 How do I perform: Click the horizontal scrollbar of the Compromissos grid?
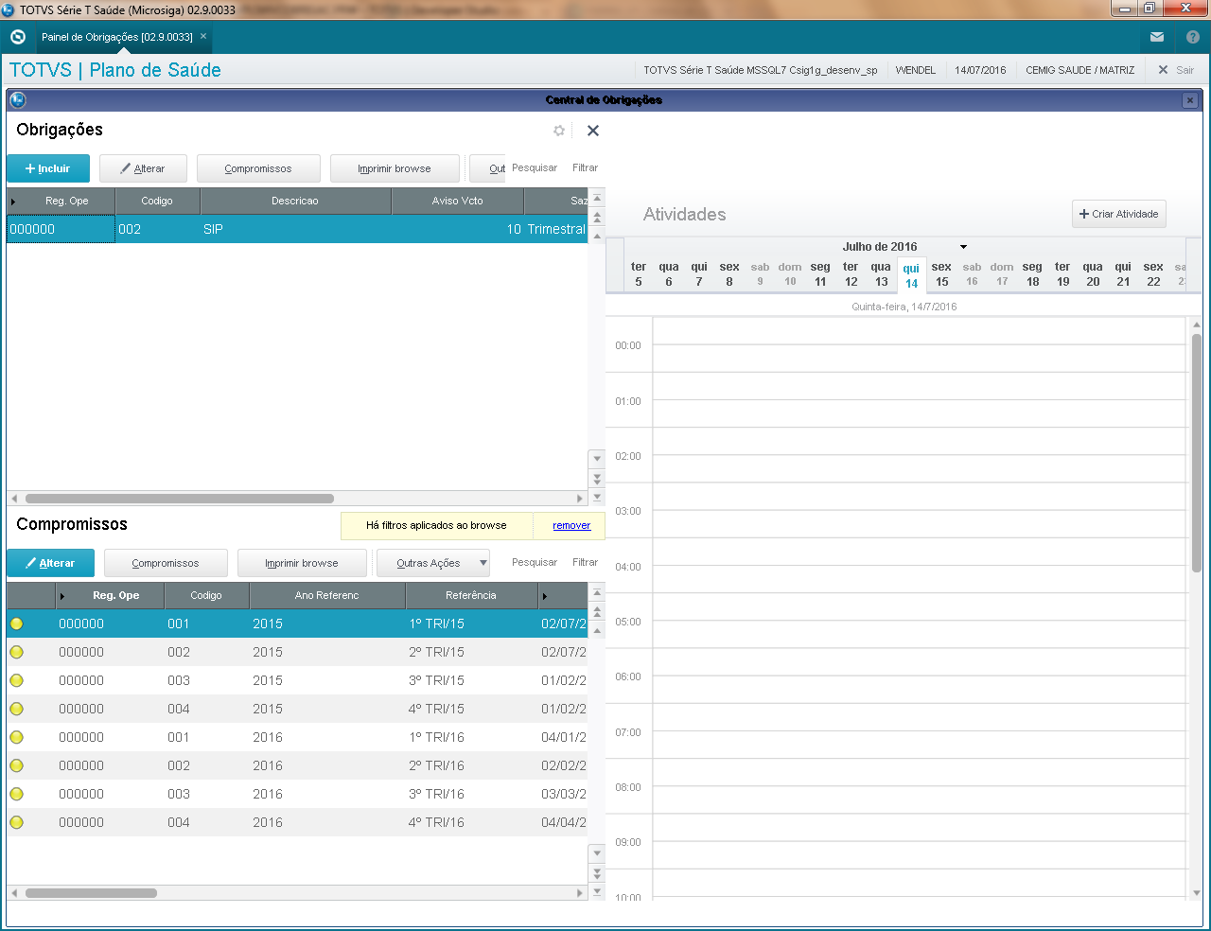tap(92, 893)
